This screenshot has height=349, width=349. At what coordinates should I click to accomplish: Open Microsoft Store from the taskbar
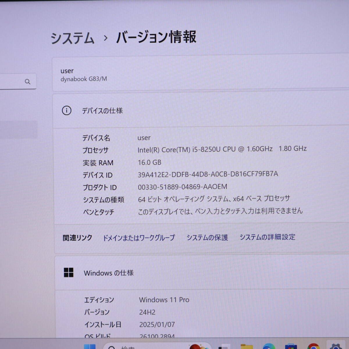[291, 346]
